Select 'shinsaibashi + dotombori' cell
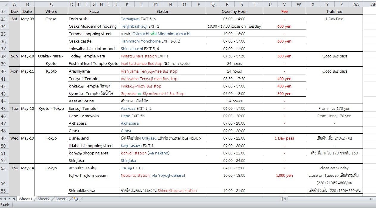 (x=94, y=49)
